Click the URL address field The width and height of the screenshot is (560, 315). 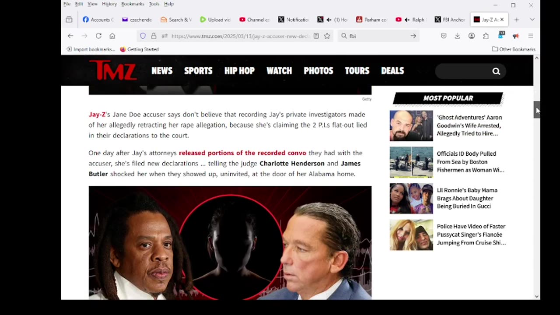click(x=240, y=36)
